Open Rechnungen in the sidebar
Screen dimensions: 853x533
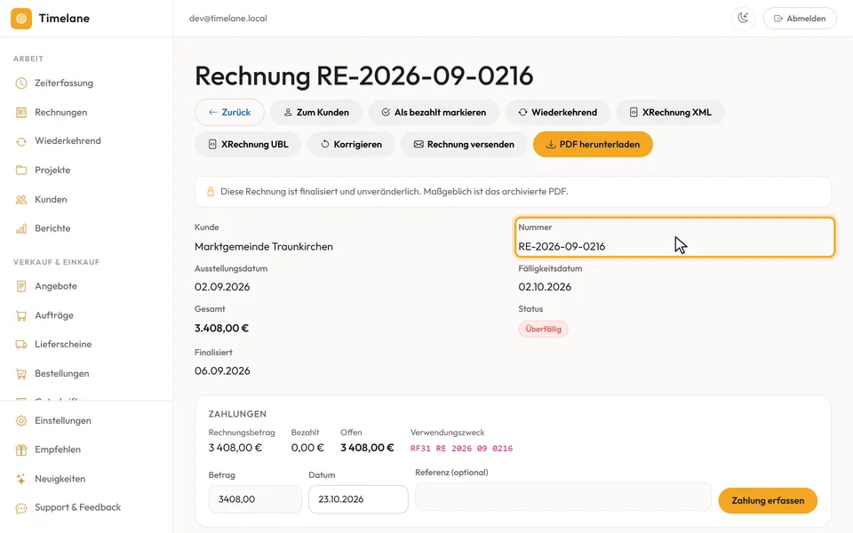point(61,113)
